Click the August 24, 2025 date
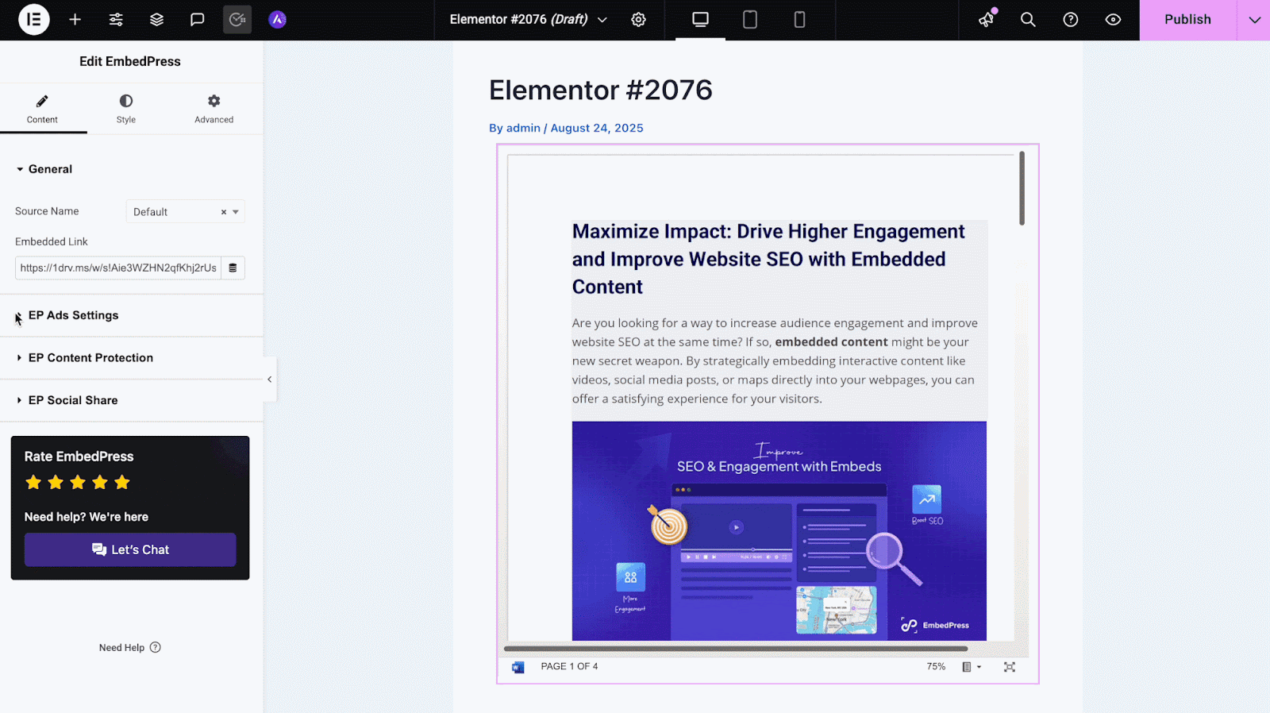 click(597, 128)
